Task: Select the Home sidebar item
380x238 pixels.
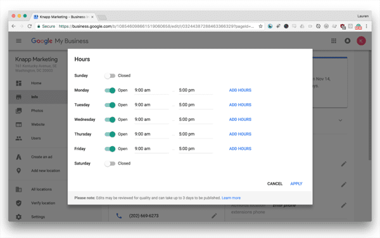Action: coord(38,83)
